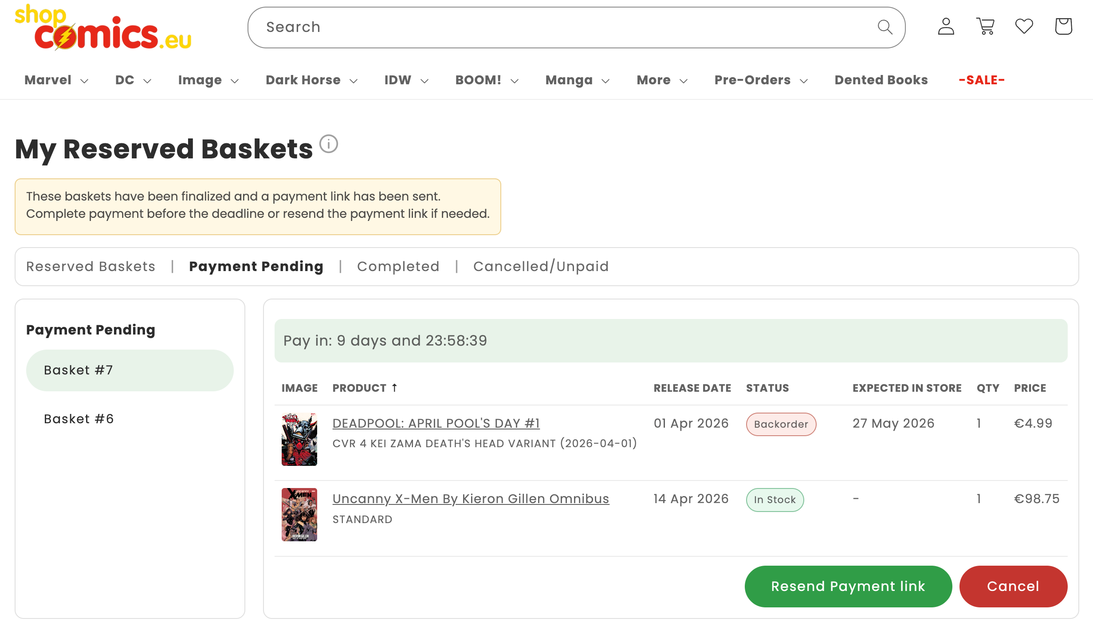
Task: Expand the Marvel menu
Action: pos(56,80)
